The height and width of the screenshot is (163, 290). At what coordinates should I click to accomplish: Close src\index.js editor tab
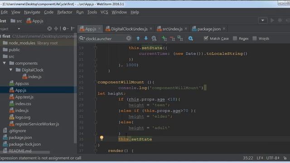pos(186,29)
